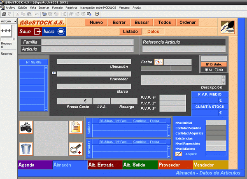Open the Formato menu
This screenshot has width=247, height=179.
[57, 7]
